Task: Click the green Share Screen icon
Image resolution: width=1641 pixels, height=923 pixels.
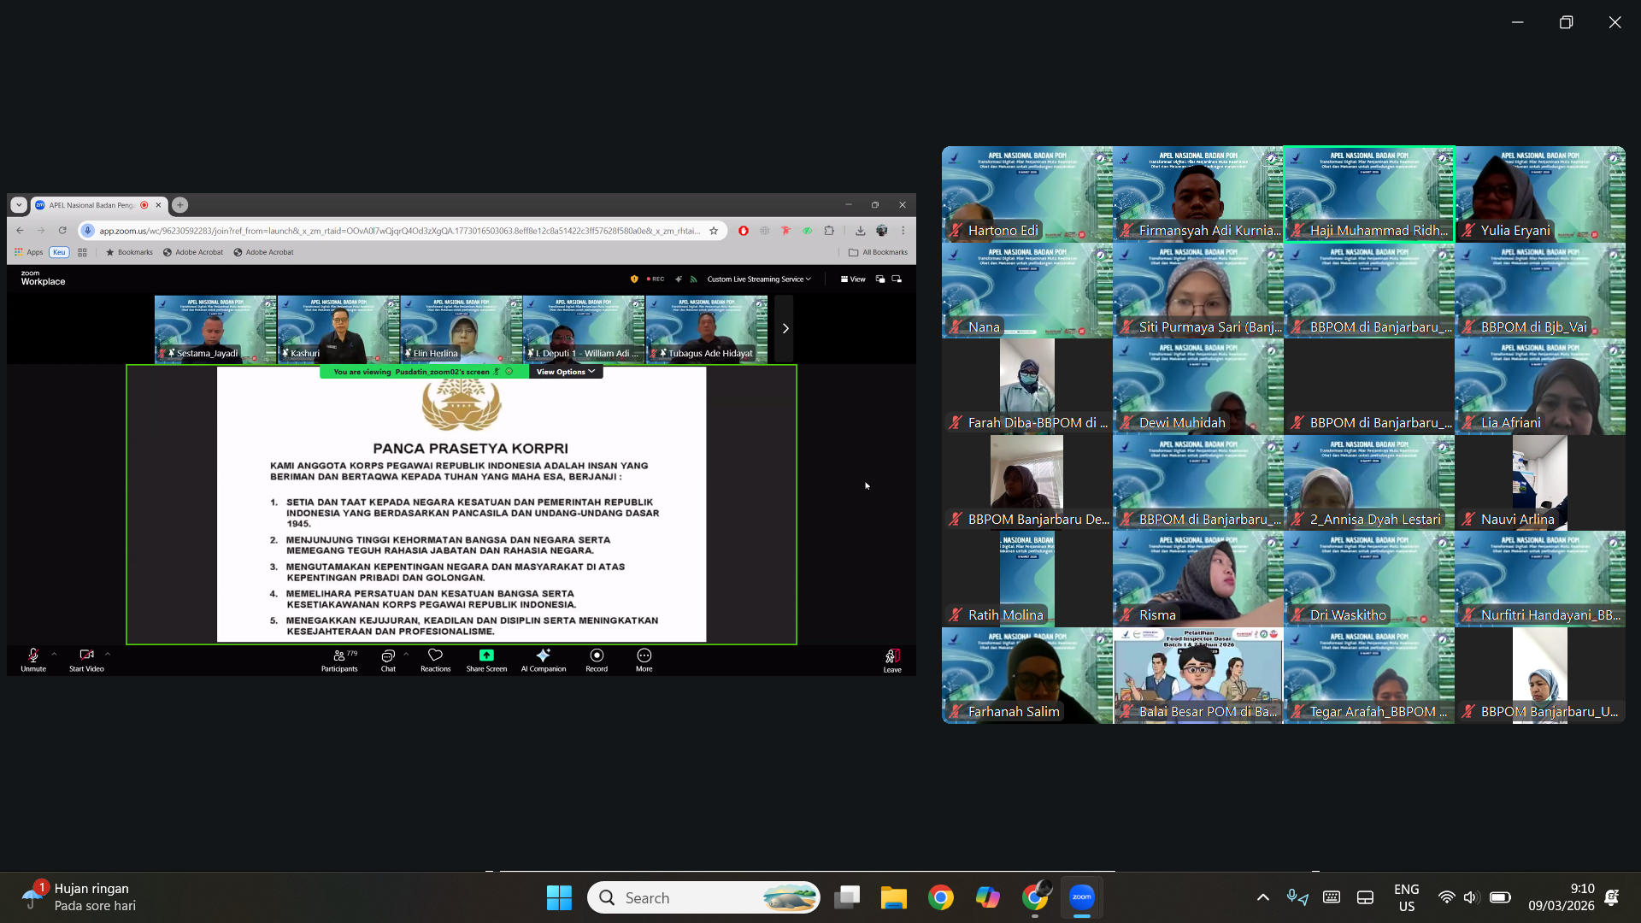Action: (486, 656)
